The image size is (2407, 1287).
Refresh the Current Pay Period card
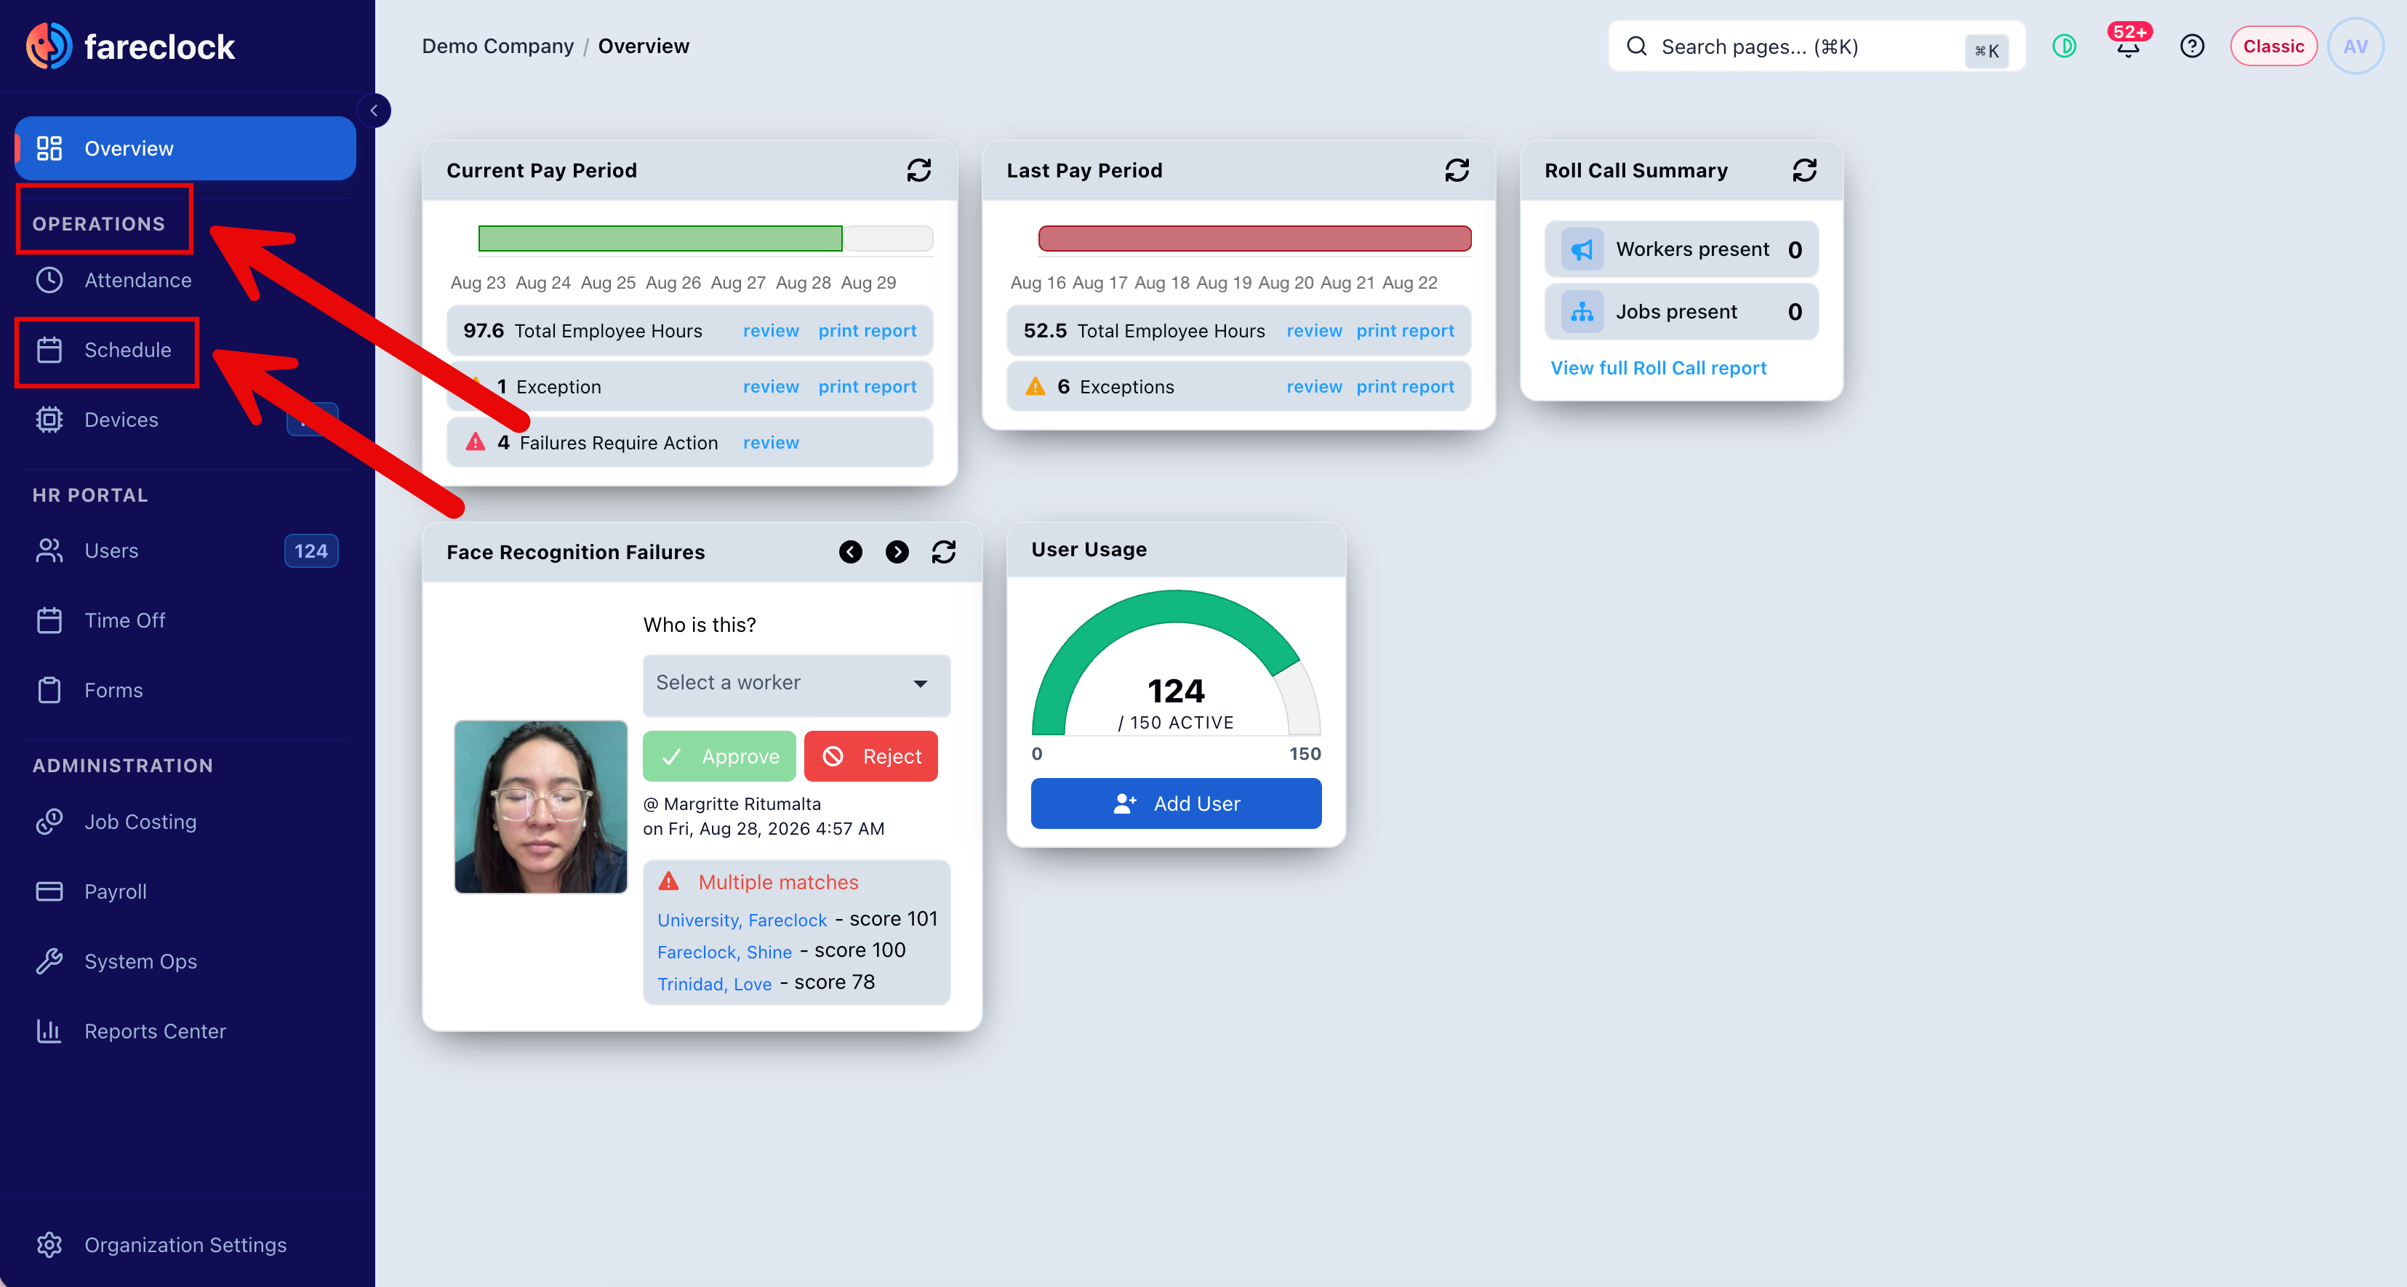click(918, 170)
